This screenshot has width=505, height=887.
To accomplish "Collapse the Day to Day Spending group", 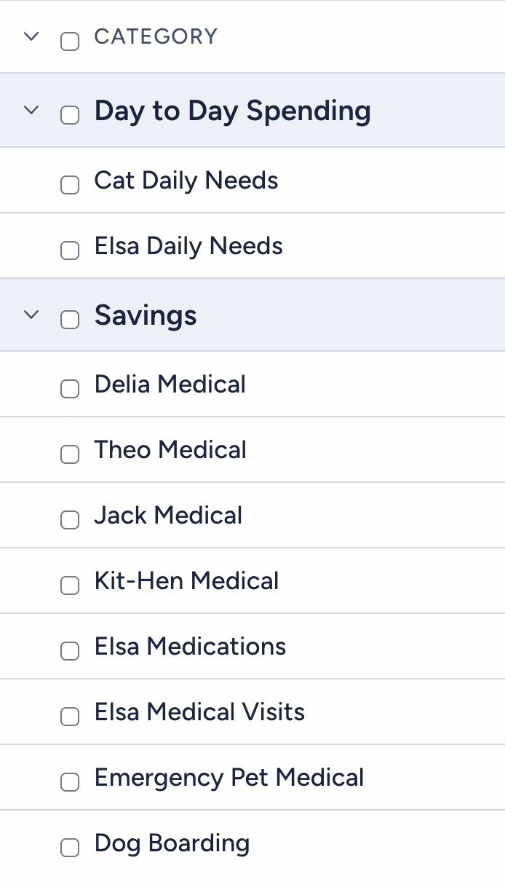I will [31, 111].
